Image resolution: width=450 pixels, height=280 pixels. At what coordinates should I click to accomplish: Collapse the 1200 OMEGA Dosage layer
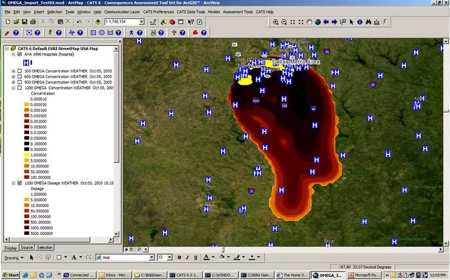(13, 183)
